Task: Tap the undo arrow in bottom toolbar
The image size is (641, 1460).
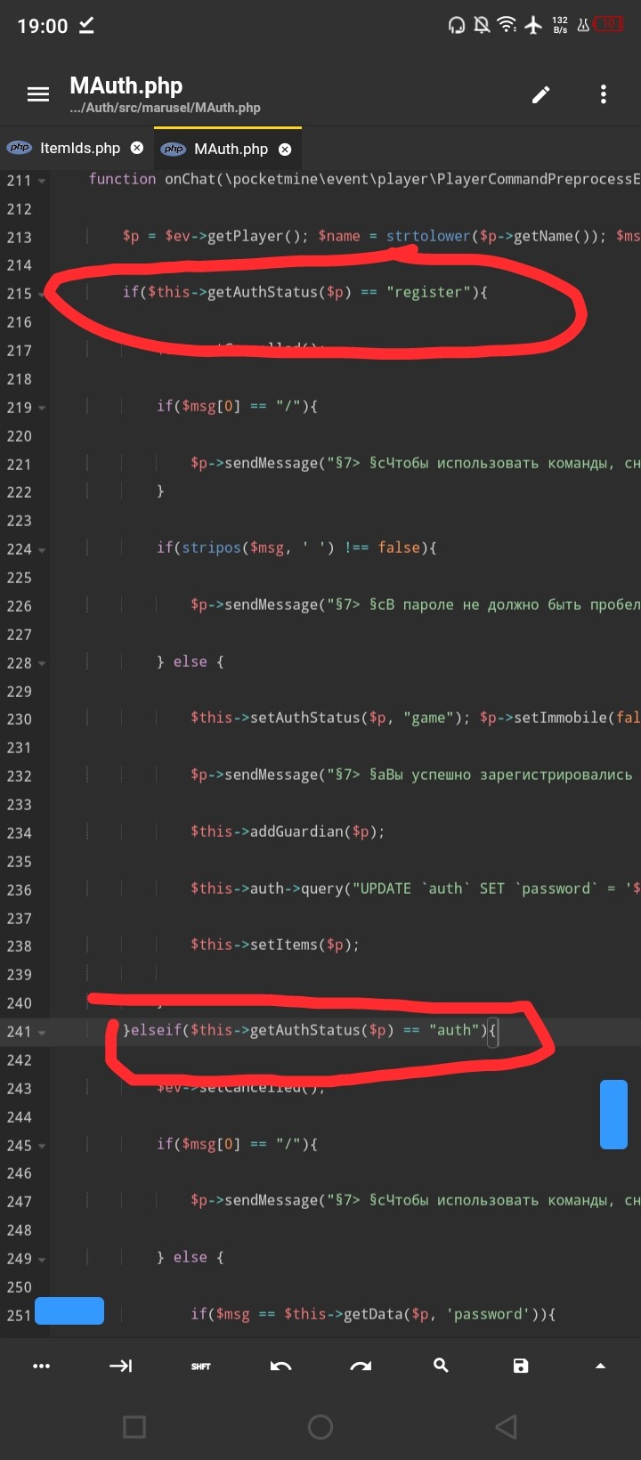Action: point(280,1366)
